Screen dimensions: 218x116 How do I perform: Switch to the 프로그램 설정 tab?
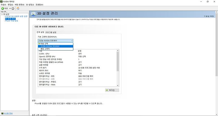51,32
